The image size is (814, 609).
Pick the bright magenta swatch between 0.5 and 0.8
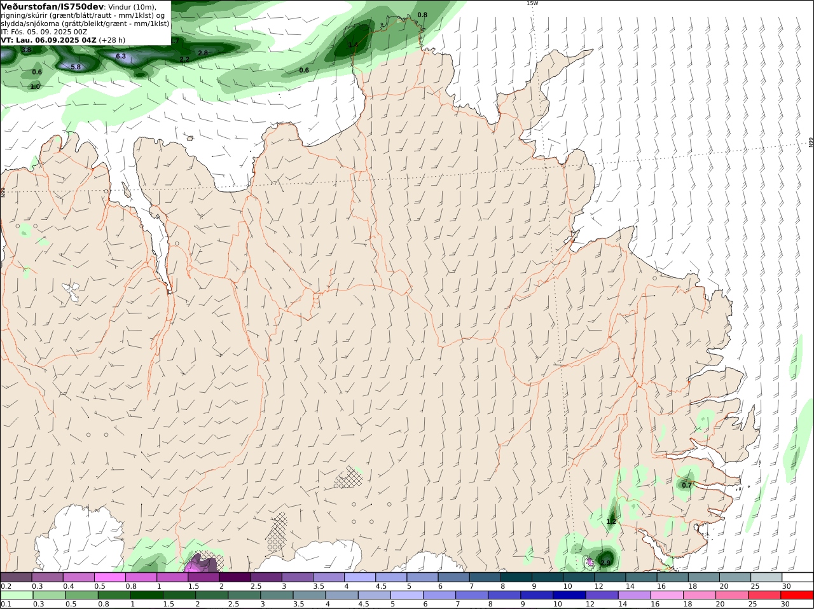tap(109, 577)
